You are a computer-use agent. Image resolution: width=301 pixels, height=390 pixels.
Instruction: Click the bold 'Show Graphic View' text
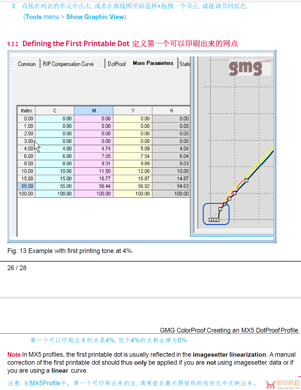point(95,17)
